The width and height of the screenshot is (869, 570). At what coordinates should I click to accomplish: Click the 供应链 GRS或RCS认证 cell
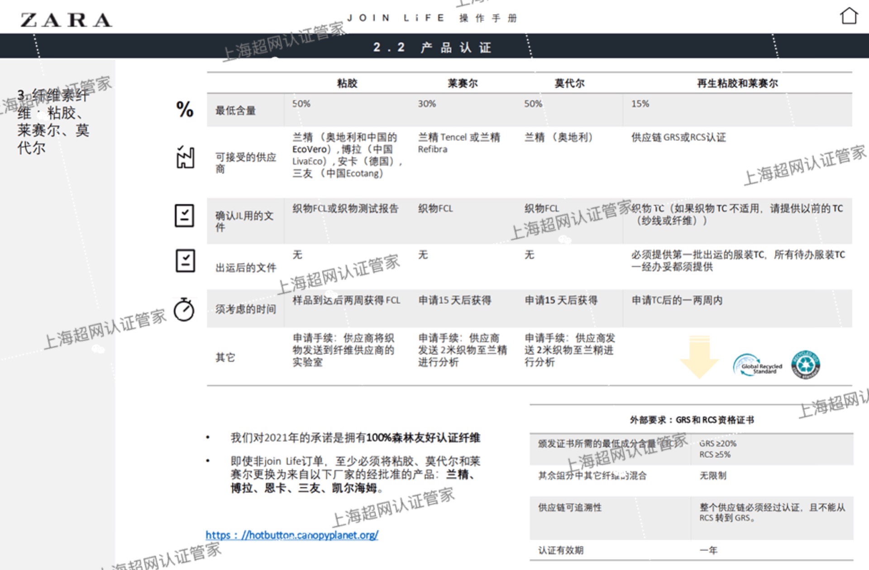(678, 137)
